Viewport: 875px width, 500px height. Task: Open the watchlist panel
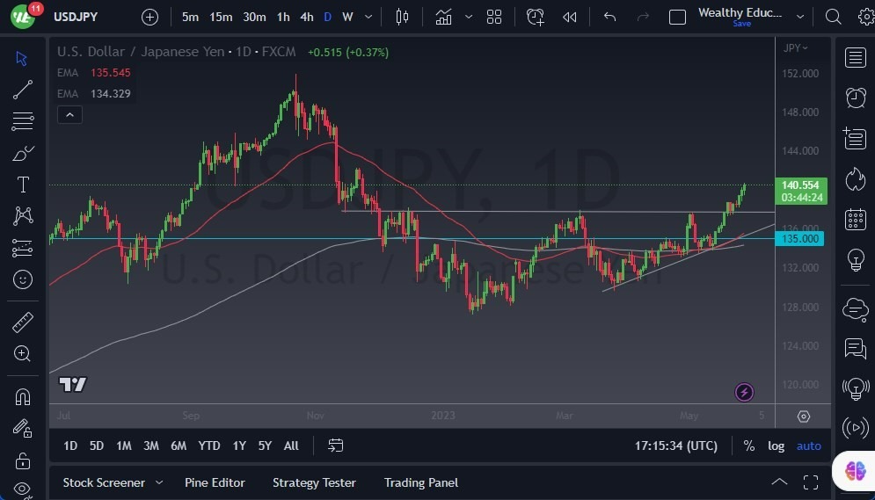[x=855, y=57]
